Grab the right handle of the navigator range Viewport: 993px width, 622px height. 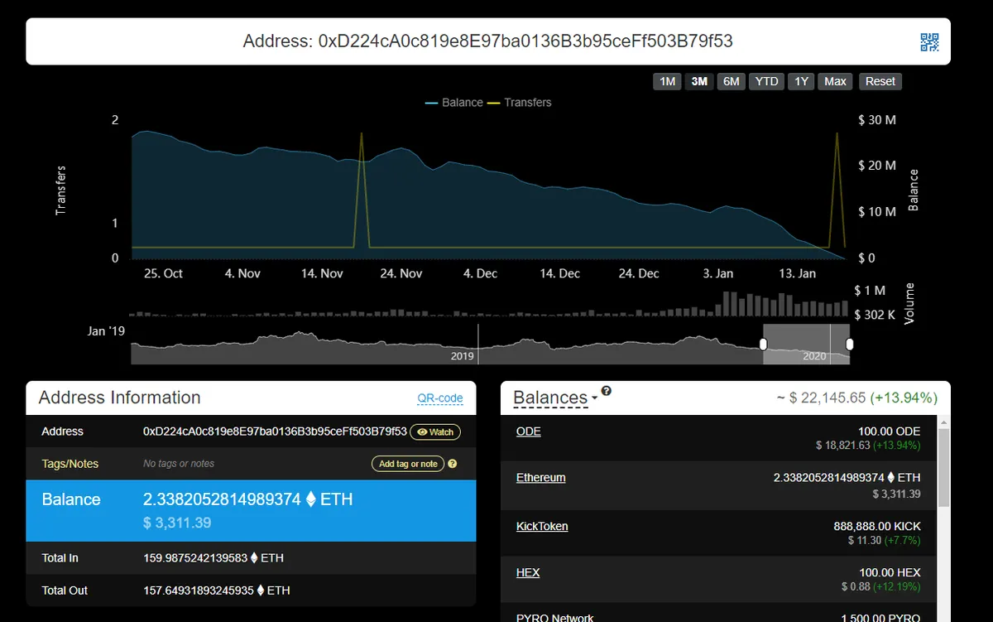tap(849, 344)
